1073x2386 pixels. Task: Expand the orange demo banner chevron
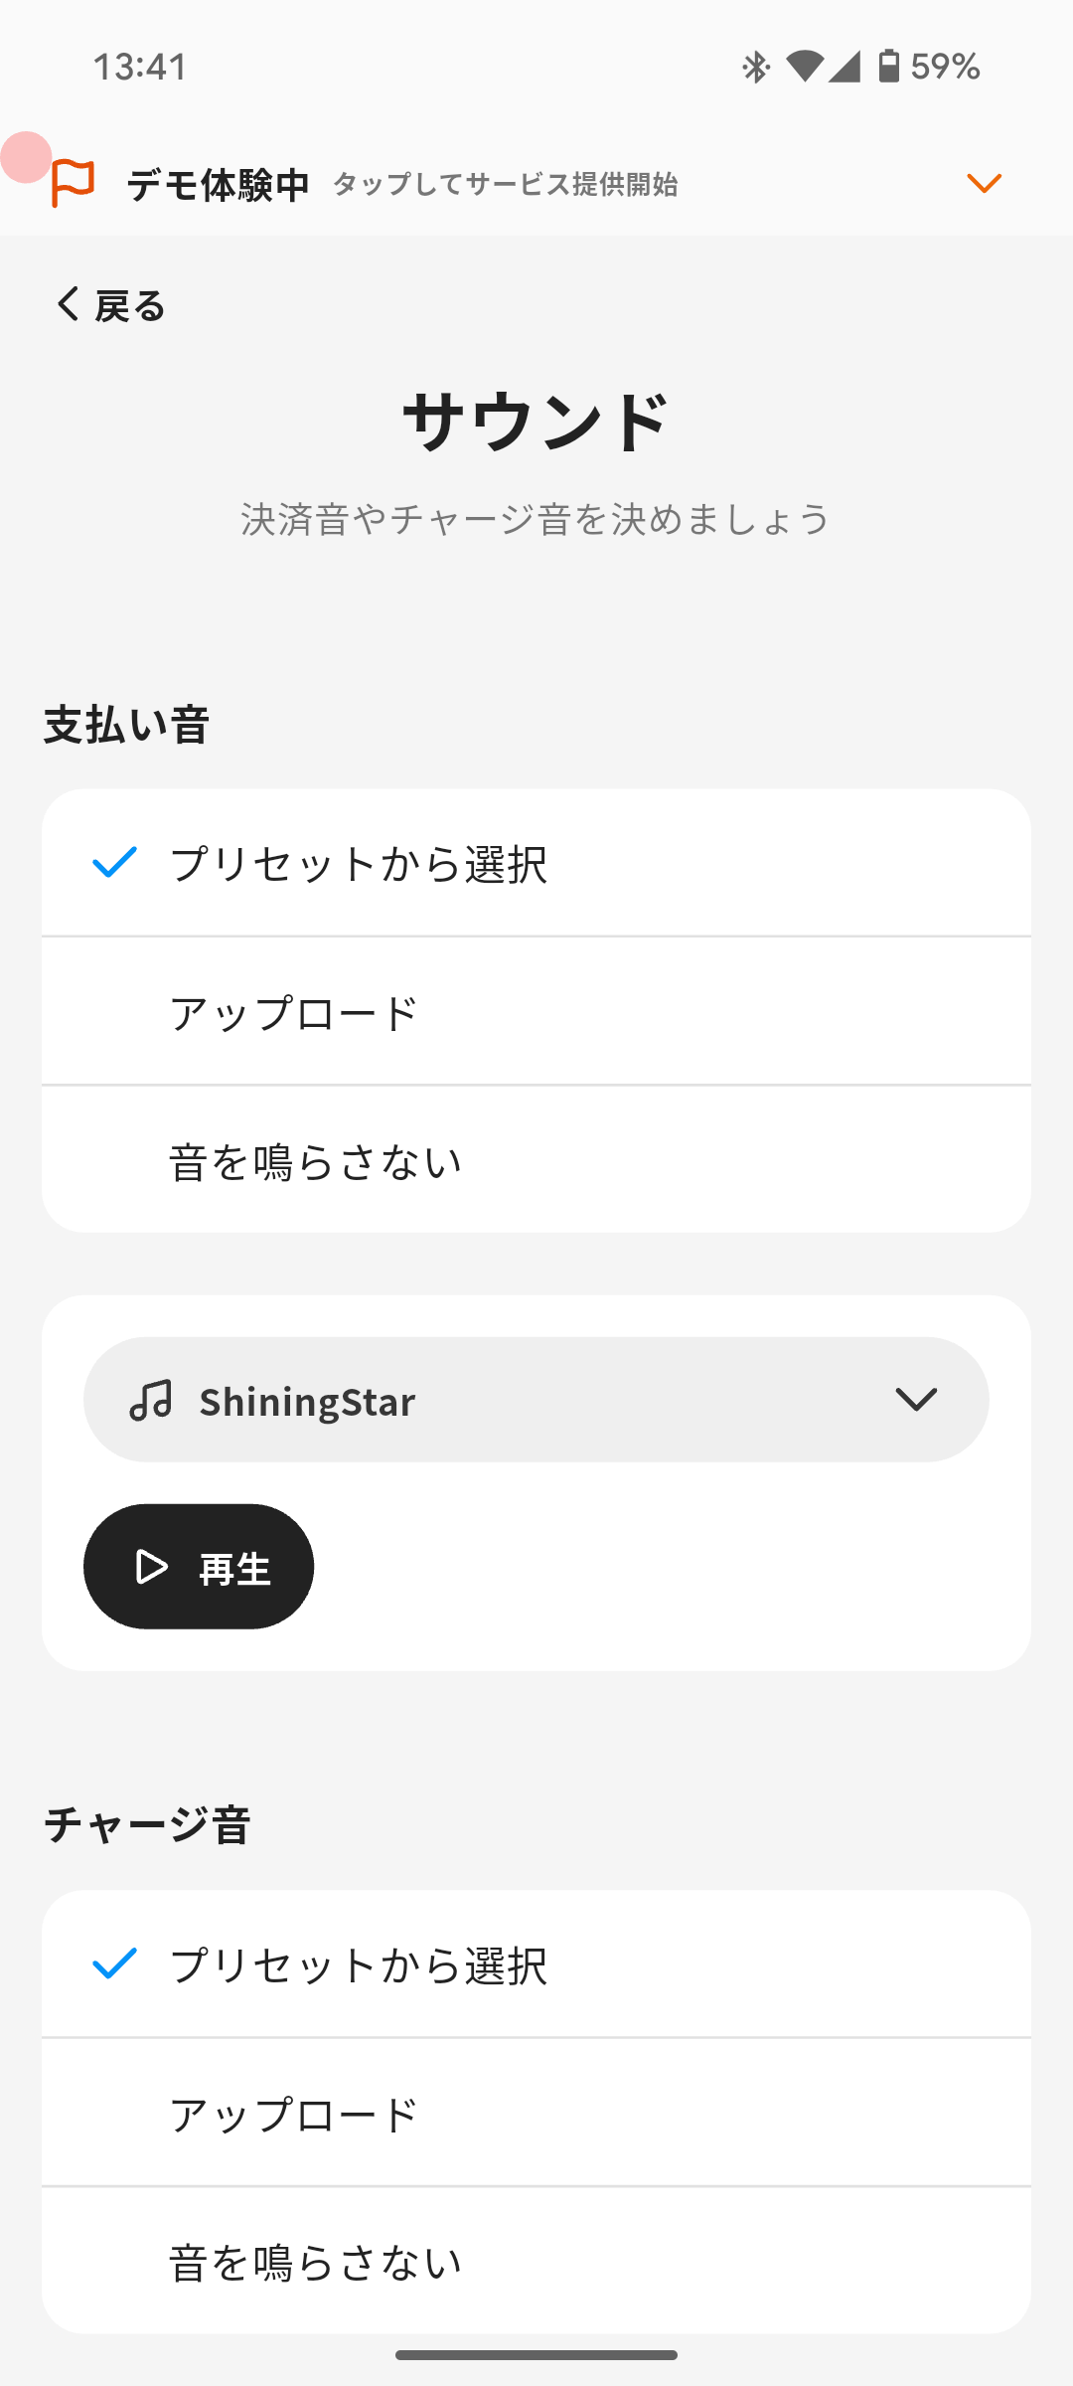[x=984, y=183]
